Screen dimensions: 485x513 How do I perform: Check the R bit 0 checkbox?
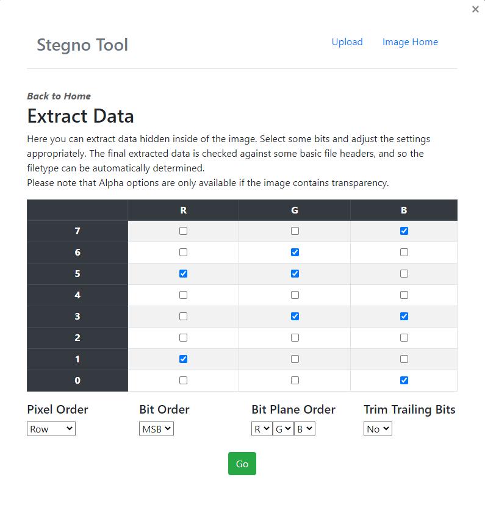pos(183,381)
